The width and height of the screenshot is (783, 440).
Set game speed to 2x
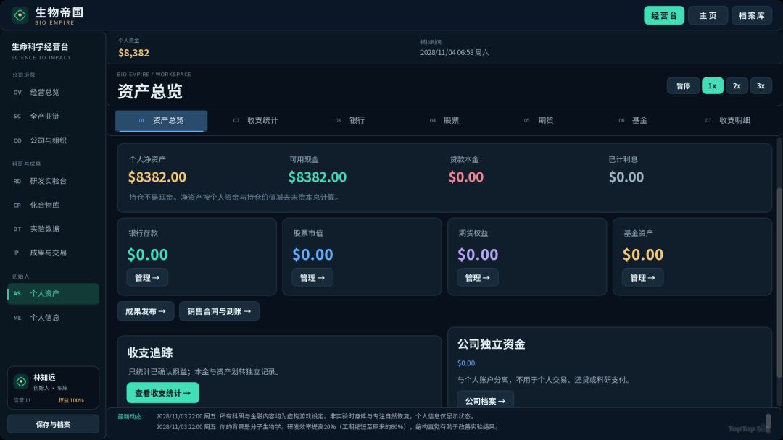tap(737, 85)
